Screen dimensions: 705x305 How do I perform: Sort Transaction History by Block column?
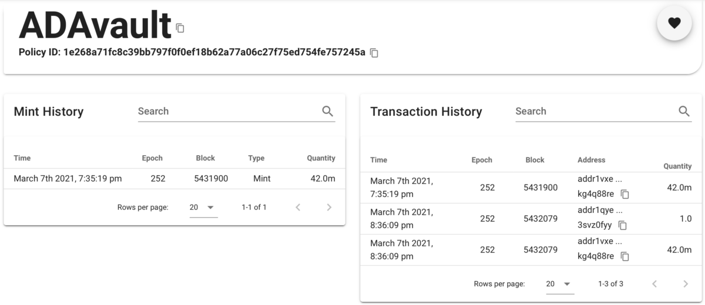point(535,160)
